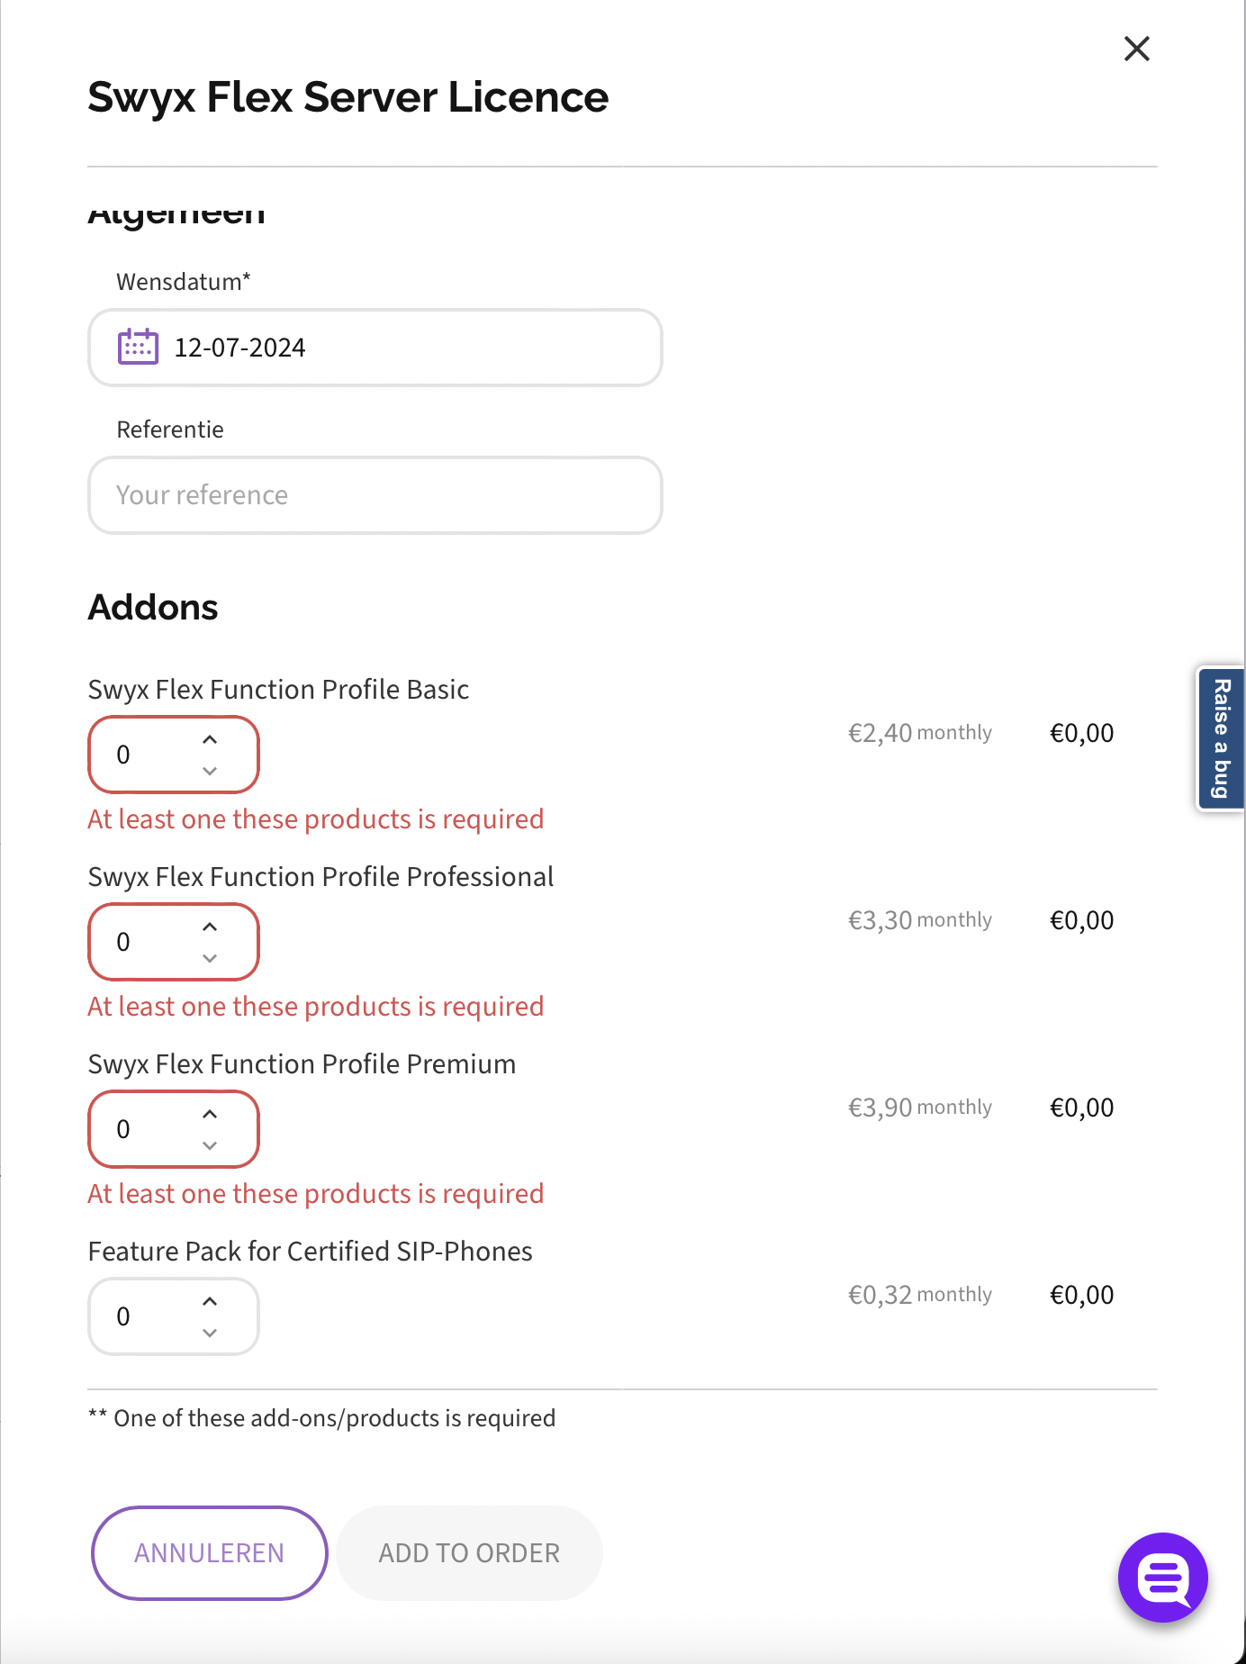
Task: Increase Swyx Flex Function Profile Basic quantity
Action: point(210,739)
